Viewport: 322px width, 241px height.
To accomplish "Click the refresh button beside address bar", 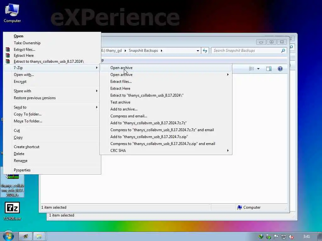I will point(205,51).
